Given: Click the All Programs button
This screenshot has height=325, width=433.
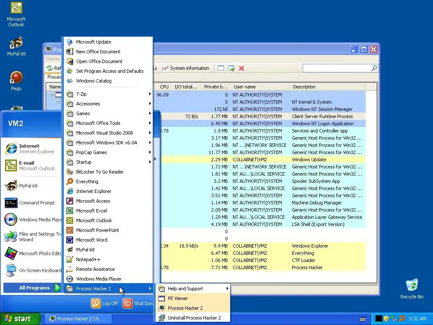Looking at the screenshot, I should 32,288.
